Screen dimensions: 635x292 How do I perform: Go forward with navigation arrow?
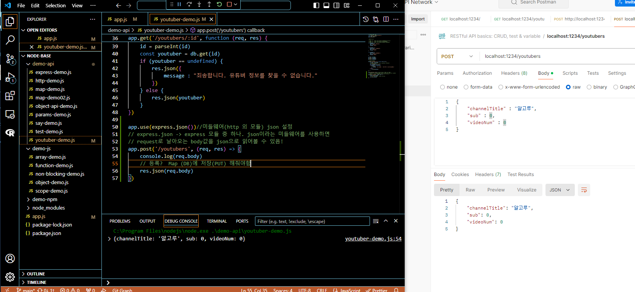129,5
